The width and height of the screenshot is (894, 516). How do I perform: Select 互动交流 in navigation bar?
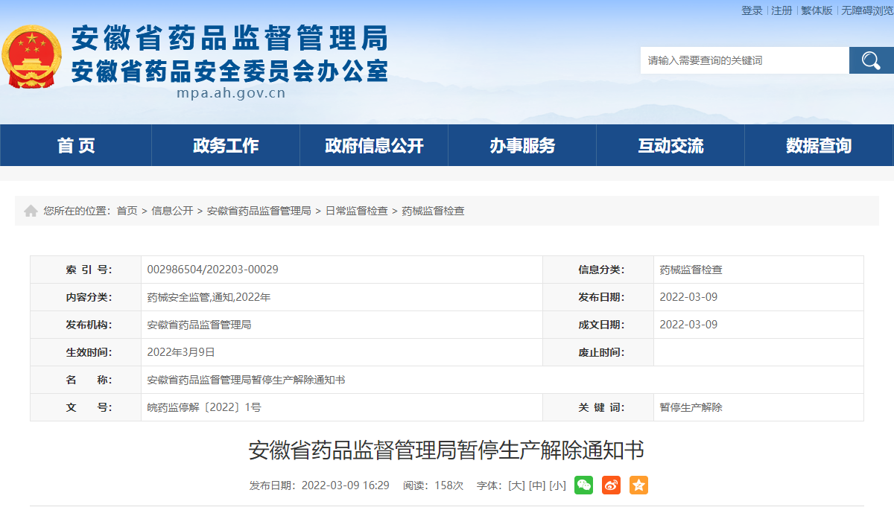click(670, 146)
